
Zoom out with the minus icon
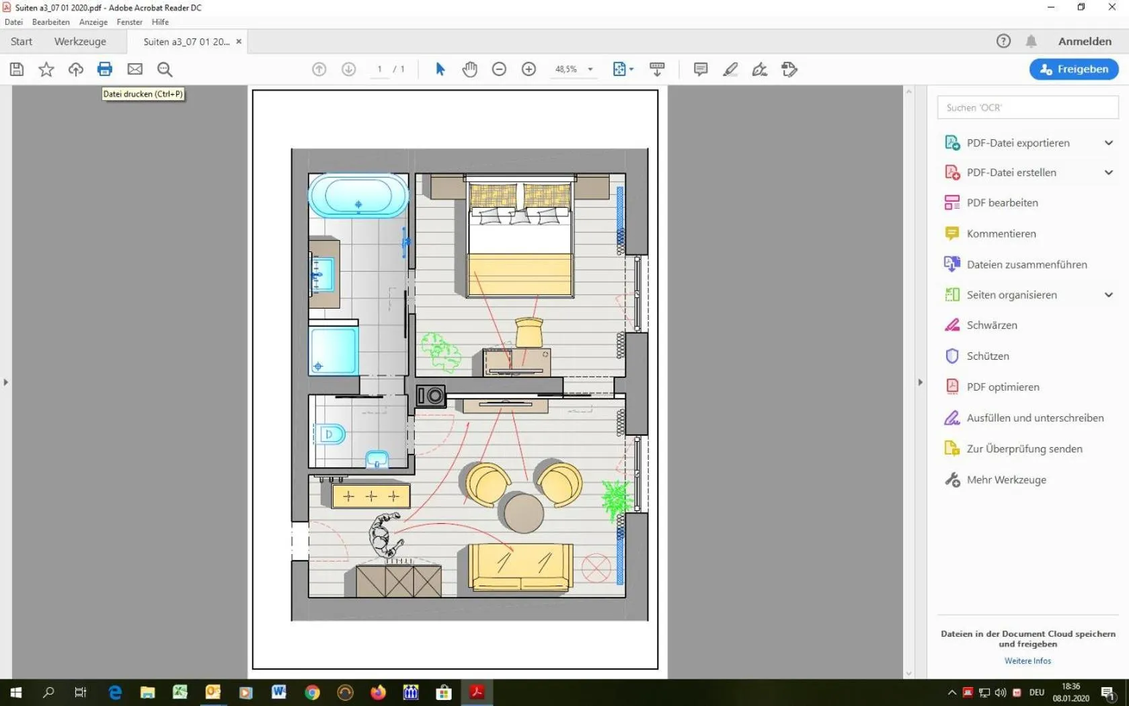click(x=499, y=69)
